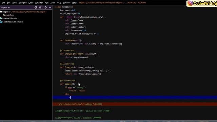Click the 'self.increment=1.4' line
Viewport: 217px width, 122px height.
click(x=75, y=30)
